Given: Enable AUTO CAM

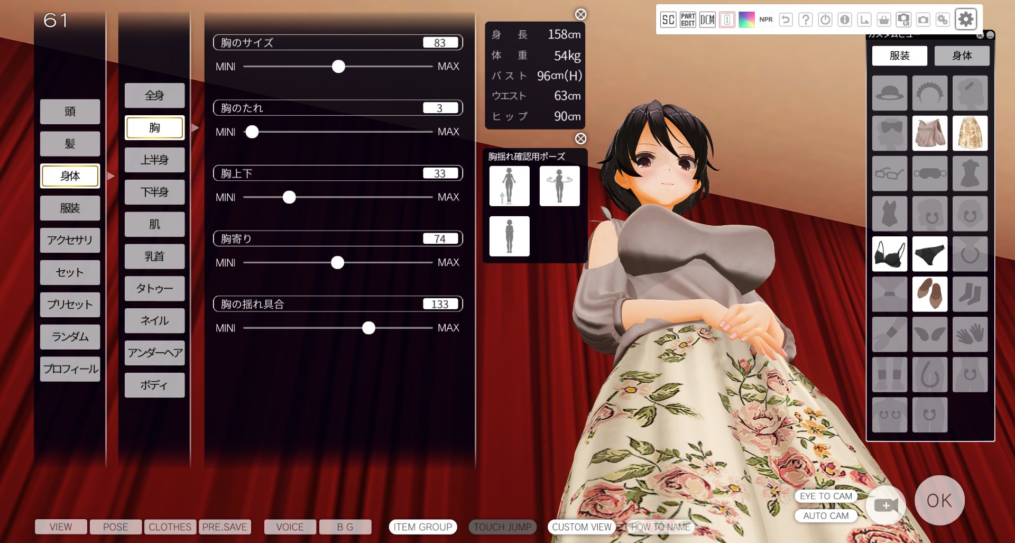Looking at the screenshot, I should pyautogui.click(x=826, y=516).
